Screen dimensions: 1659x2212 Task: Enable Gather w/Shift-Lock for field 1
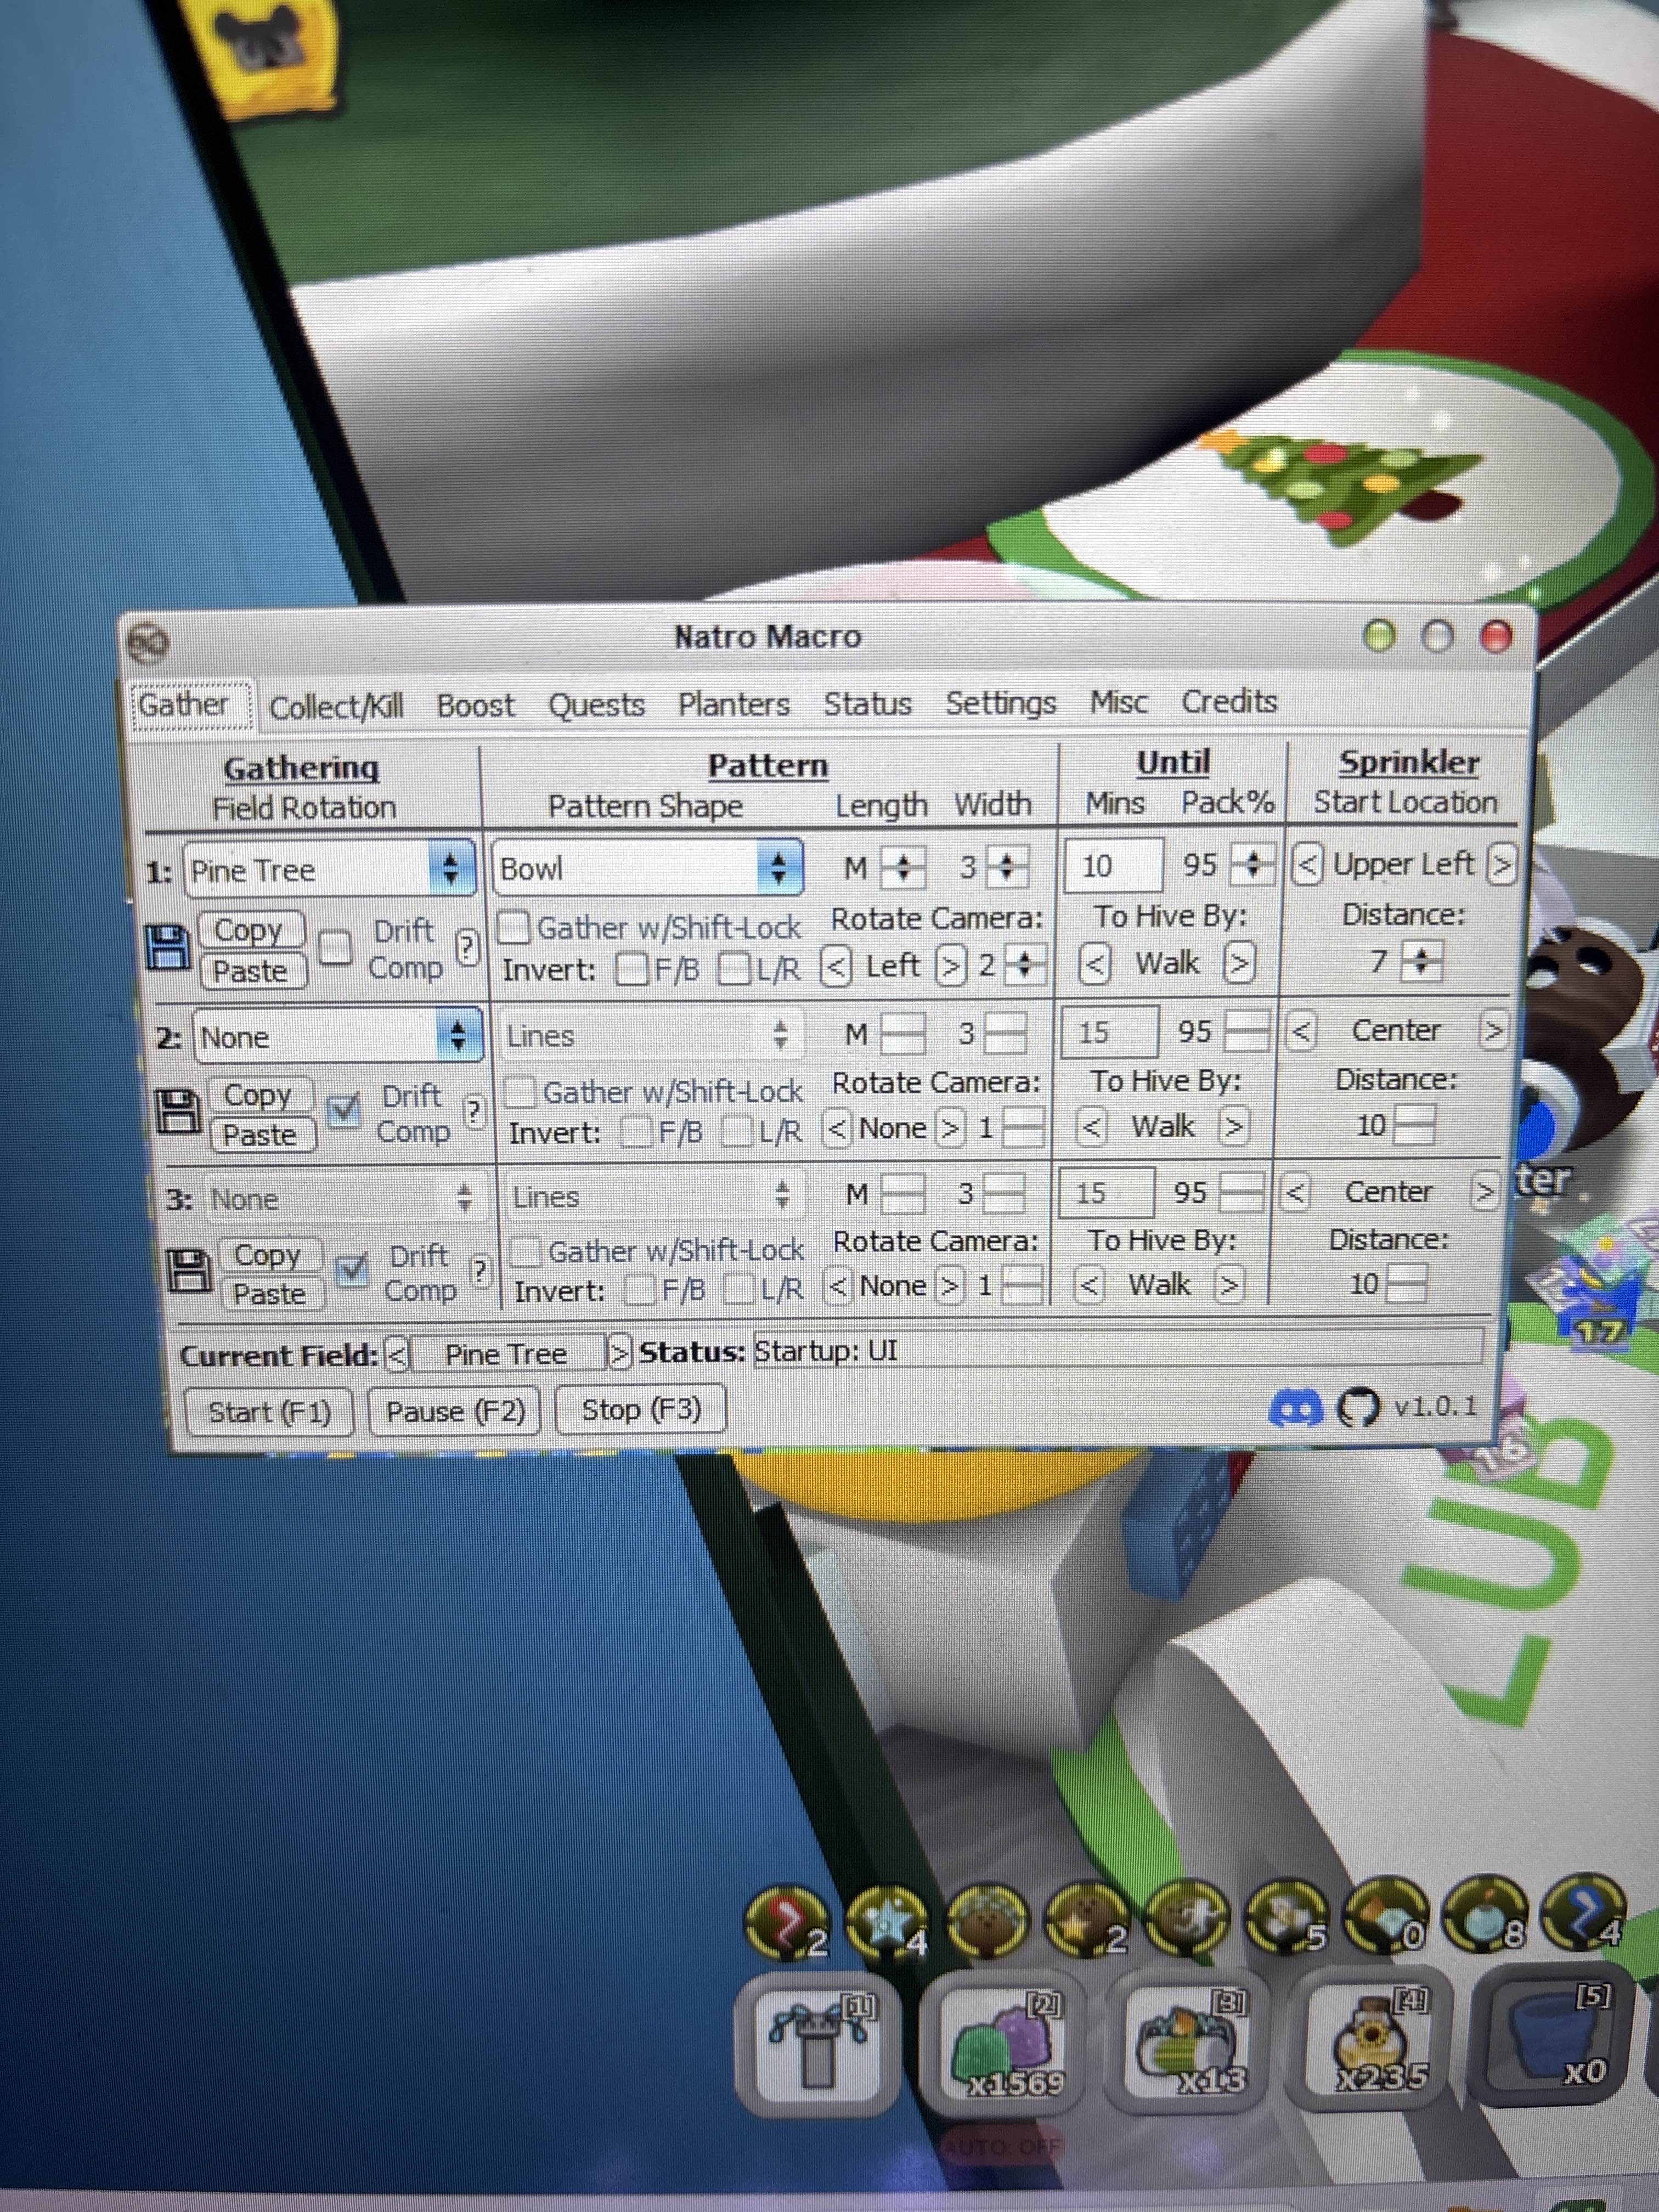click(514, 927)
